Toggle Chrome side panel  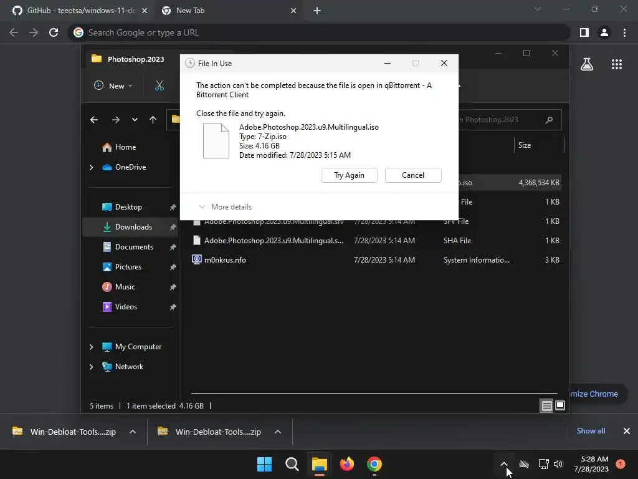(x=584, y=32)
